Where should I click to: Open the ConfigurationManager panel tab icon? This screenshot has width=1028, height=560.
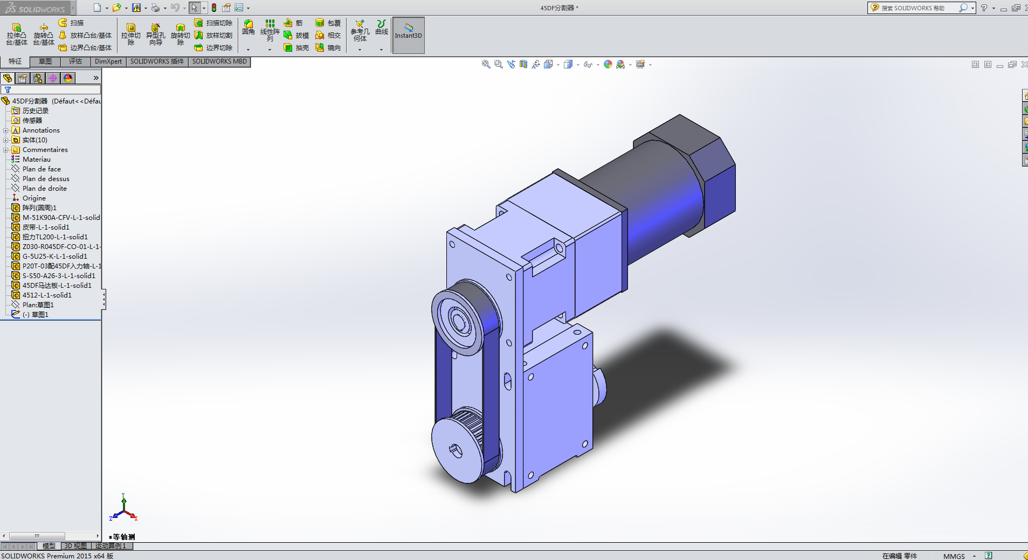38,78
